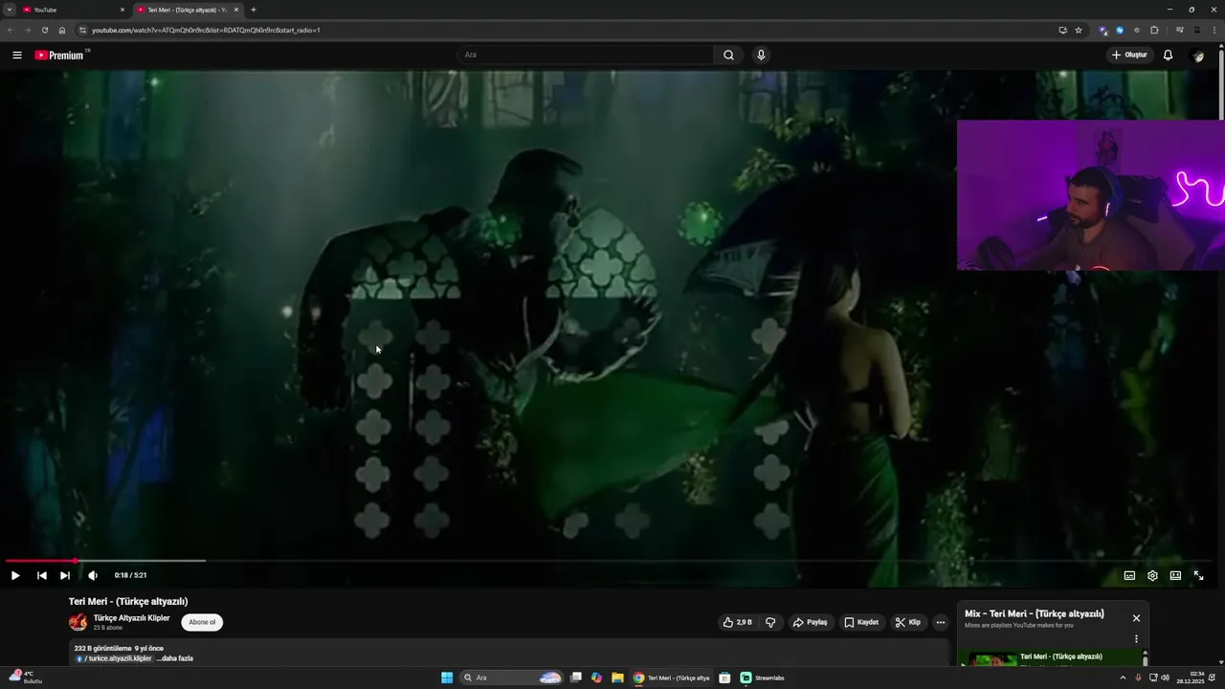Viewport: 1225px width, 689px height.
Task: Toggle subtitles on the player
Action: click(1129, 575)
